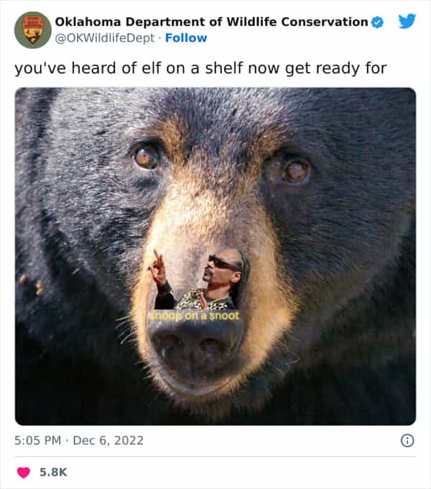Click the dark sunglasses on the pasted figure
Image resolution: width=431 pixels, height=489 pixels.
click(223, 263)
